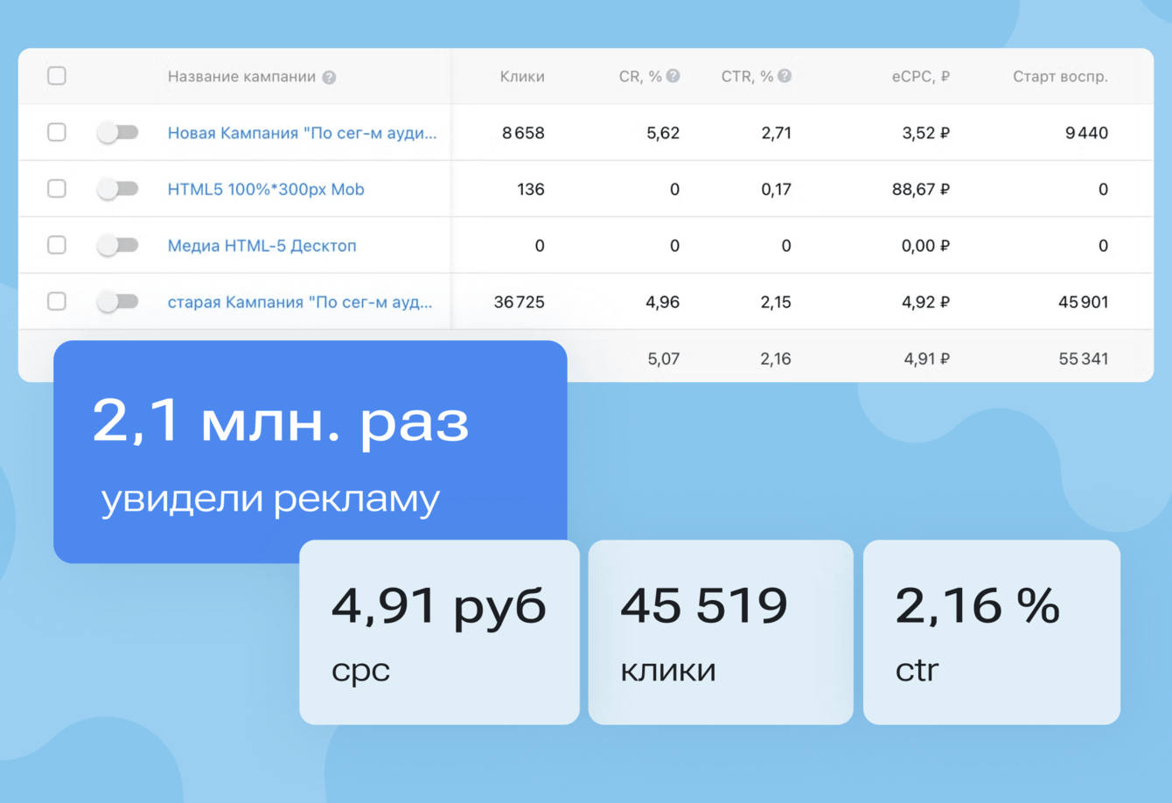Select the eCPC value 0,00 ₽

pyautogui.click(x=926, y=246)
